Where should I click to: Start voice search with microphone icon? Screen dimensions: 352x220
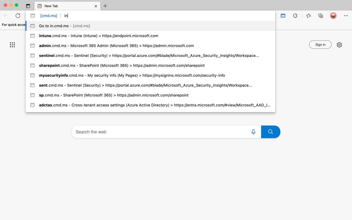click(254, 132)
